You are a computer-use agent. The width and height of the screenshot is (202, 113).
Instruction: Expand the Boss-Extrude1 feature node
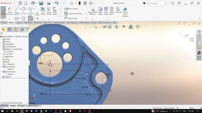pyautogui.click(x=1, y=67)
